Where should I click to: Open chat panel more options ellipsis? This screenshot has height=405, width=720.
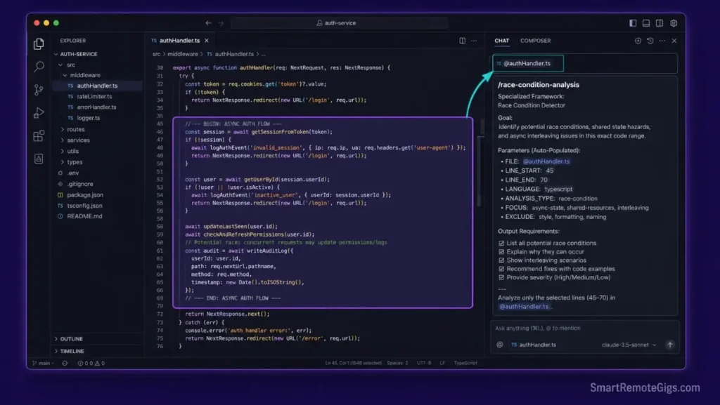point(662,41)
